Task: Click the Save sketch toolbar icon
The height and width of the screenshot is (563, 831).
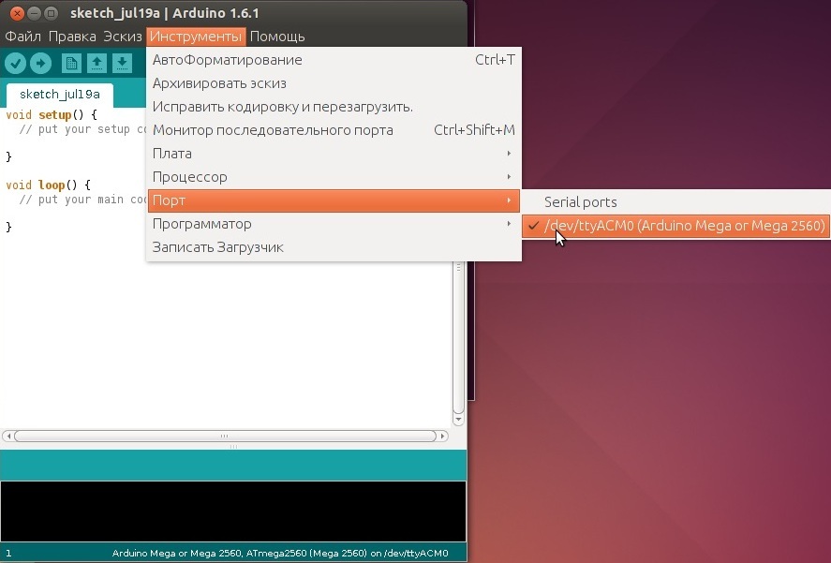Action: point(122,63)
